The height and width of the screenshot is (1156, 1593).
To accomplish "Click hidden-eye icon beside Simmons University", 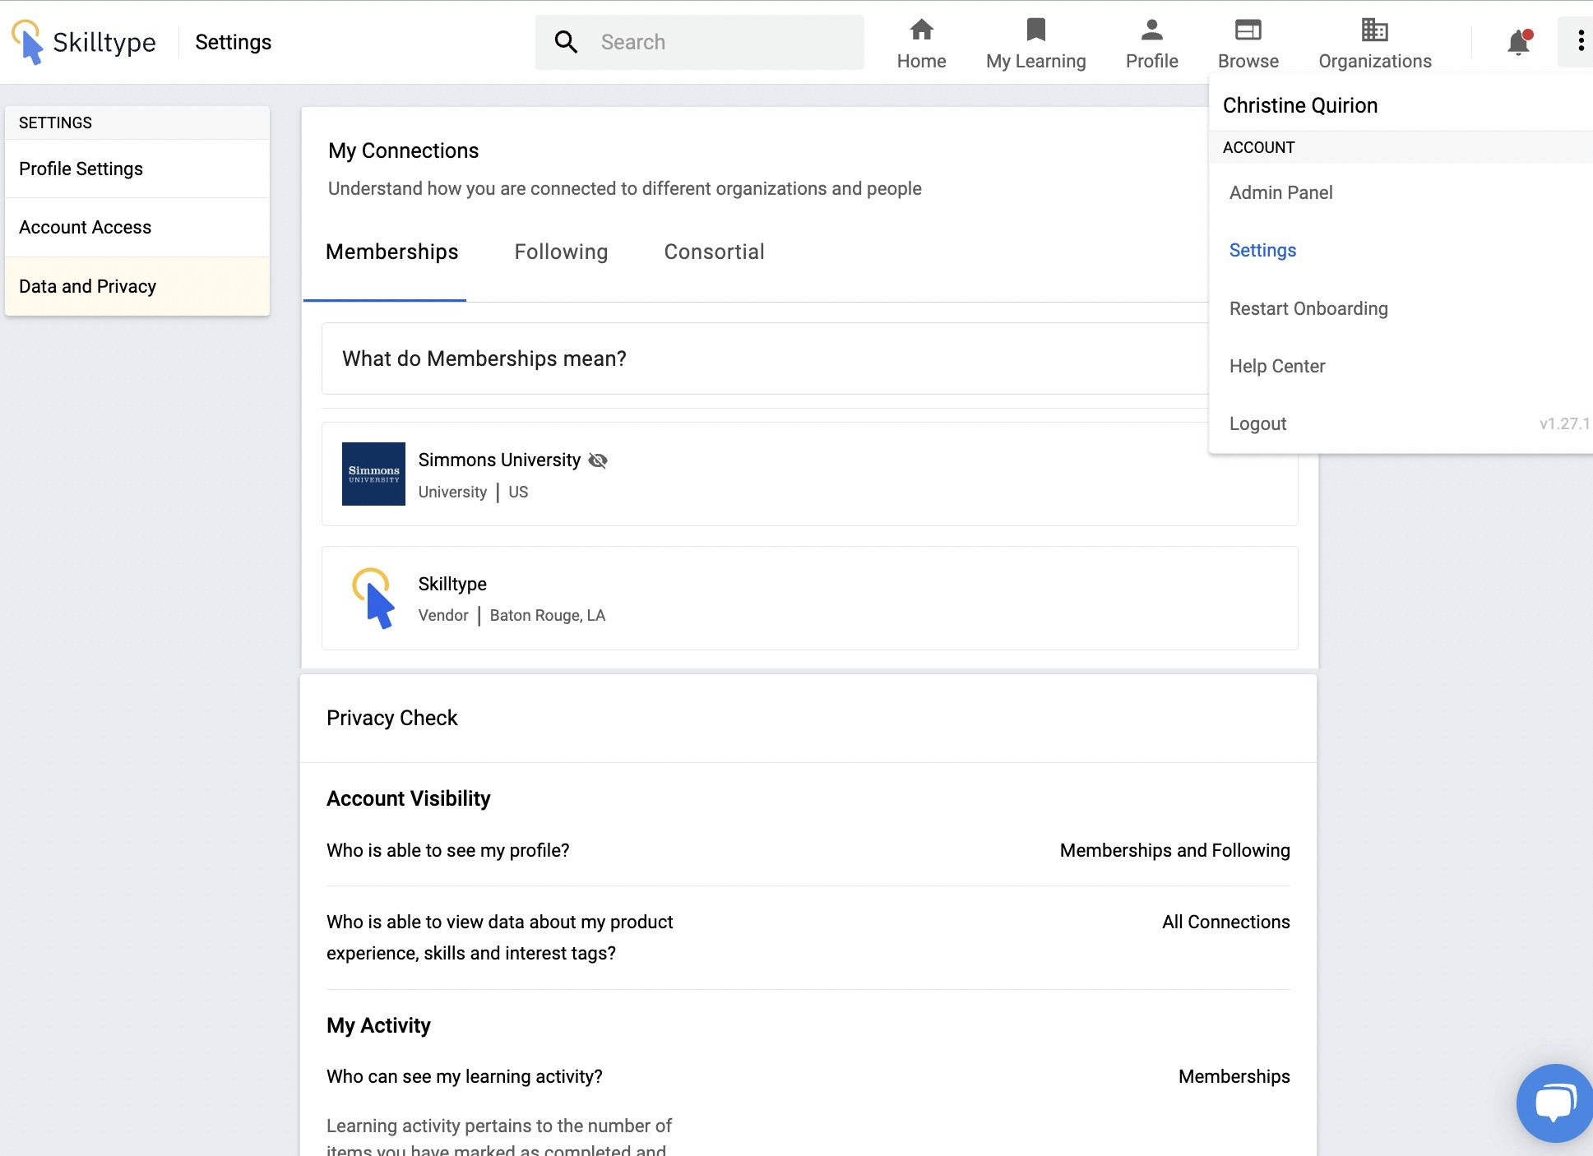I will pyautogui.click(x=598, y=460).
